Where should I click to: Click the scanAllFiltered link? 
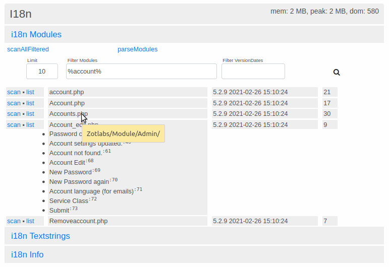click(x=28, y=49)
